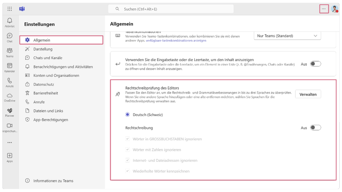Click the keyboard icon for Tastenkombinationen
This screenshot has width=342, height=192.
coord(118,36)
